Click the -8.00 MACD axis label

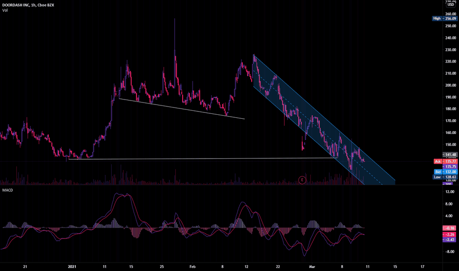tap(450, 252)
